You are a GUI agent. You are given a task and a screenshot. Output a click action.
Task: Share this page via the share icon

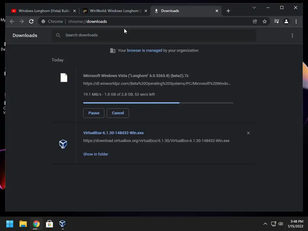pyautogui.click(x=255, y=21)
